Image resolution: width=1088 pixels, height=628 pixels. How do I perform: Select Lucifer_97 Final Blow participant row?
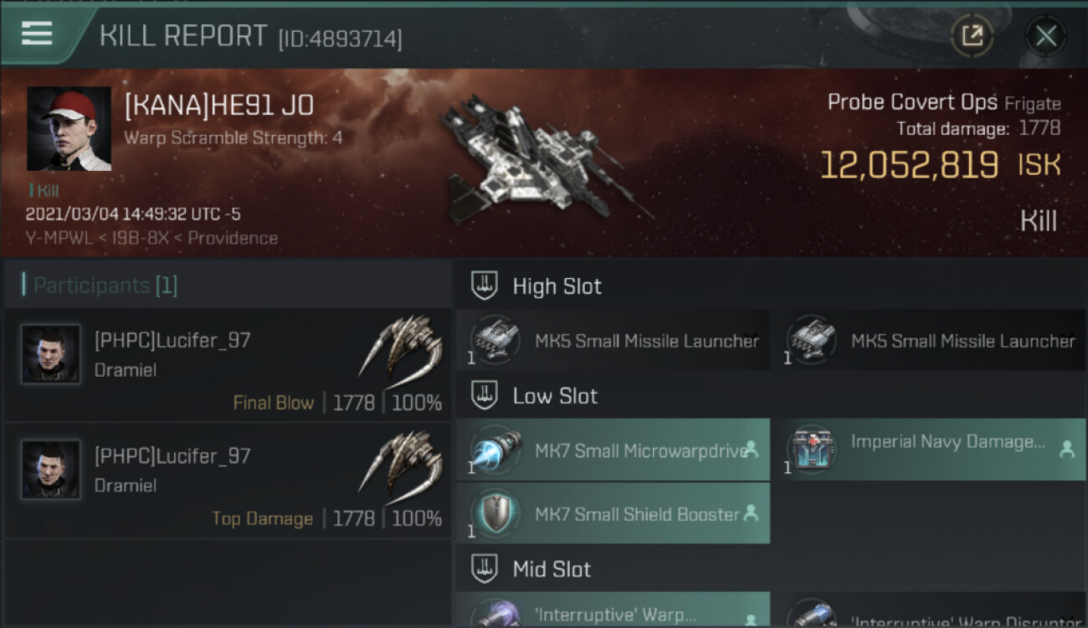point(228,364)
